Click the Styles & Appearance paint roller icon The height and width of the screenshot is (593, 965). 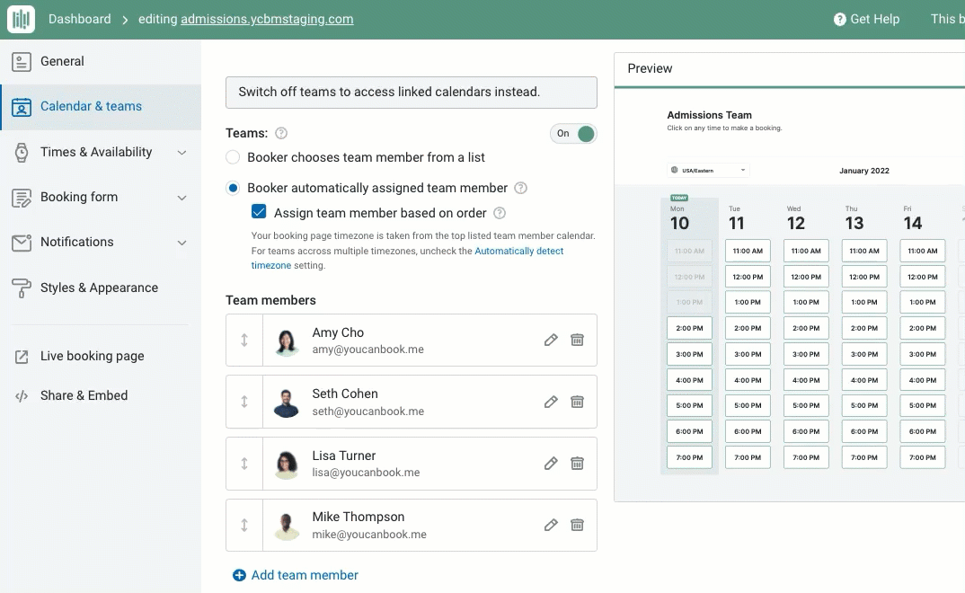22,288
